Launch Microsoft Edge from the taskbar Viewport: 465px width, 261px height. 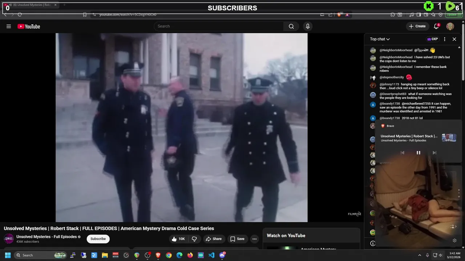pos(179,255)
